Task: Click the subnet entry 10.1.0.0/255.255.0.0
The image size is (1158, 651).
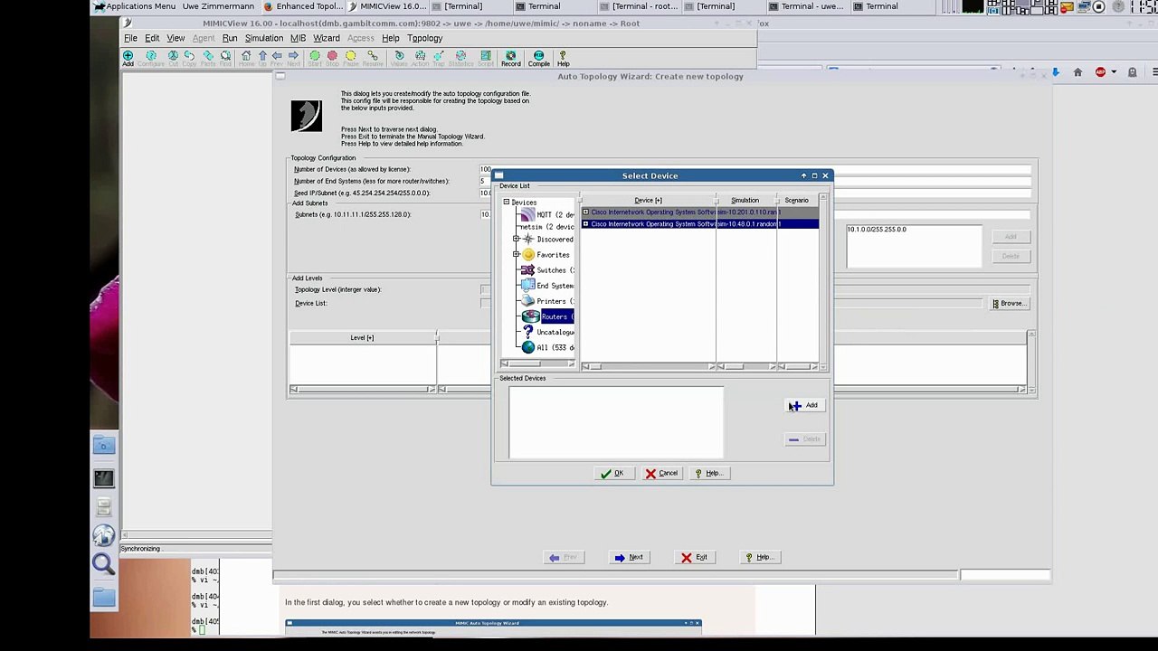Action: pos(877,230)
